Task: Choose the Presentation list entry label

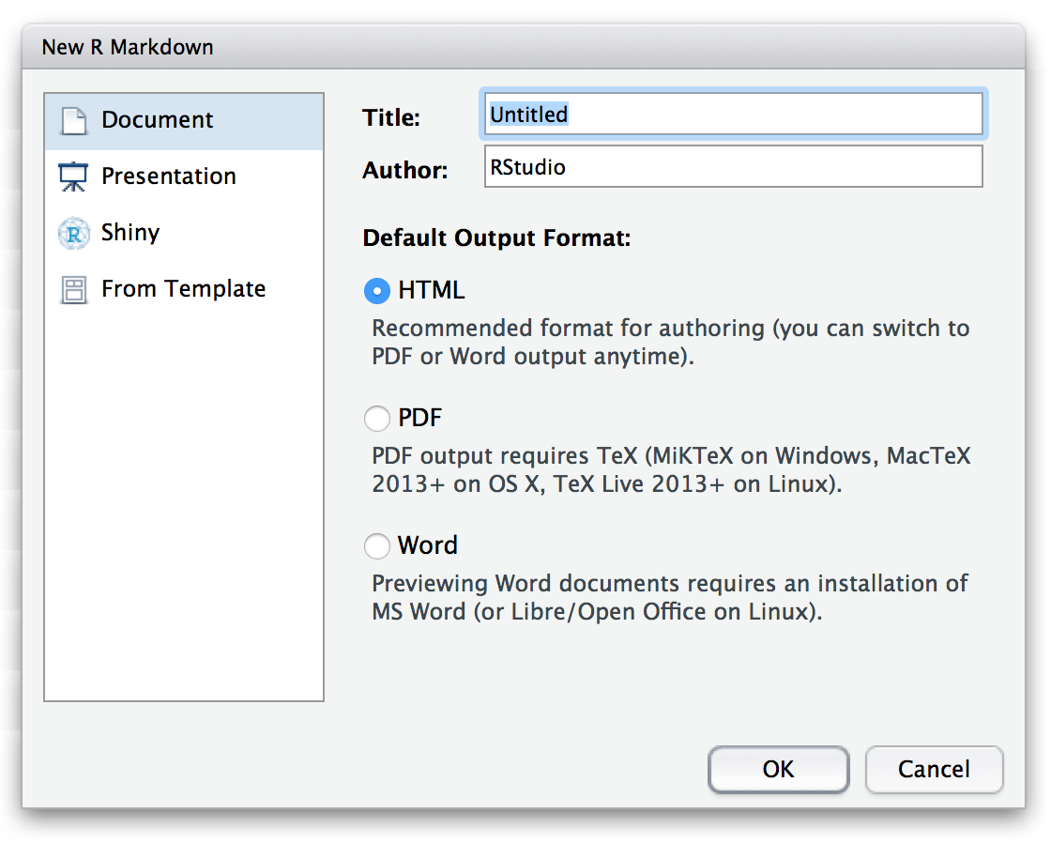Action: [x=168, y=176]
